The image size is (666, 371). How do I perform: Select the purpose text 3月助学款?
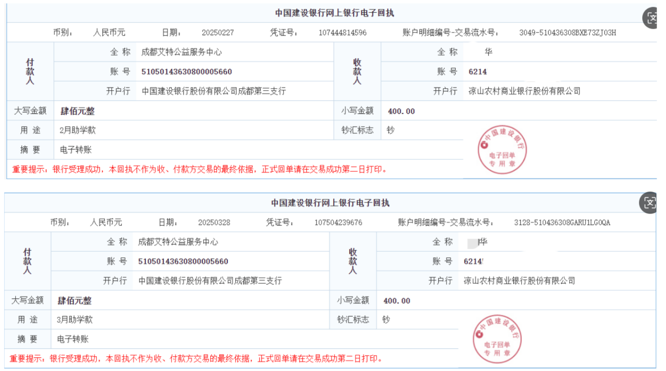pos(75,320)
